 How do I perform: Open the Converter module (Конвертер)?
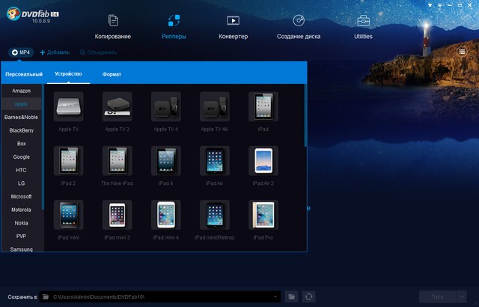point(233,27)
